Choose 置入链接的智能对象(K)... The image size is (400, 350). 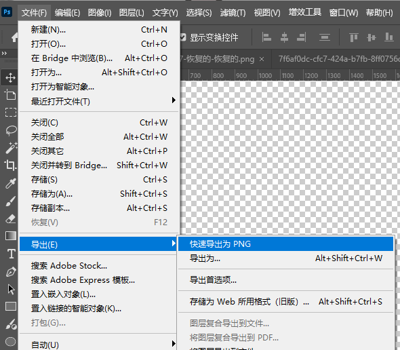pyautogui.click(x=98, y=309)
